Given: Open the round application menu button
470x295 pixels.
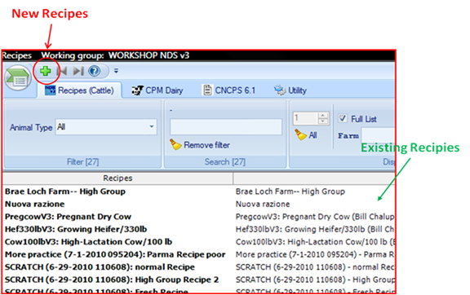Looking at the screenshot, I should click(18, 78).
